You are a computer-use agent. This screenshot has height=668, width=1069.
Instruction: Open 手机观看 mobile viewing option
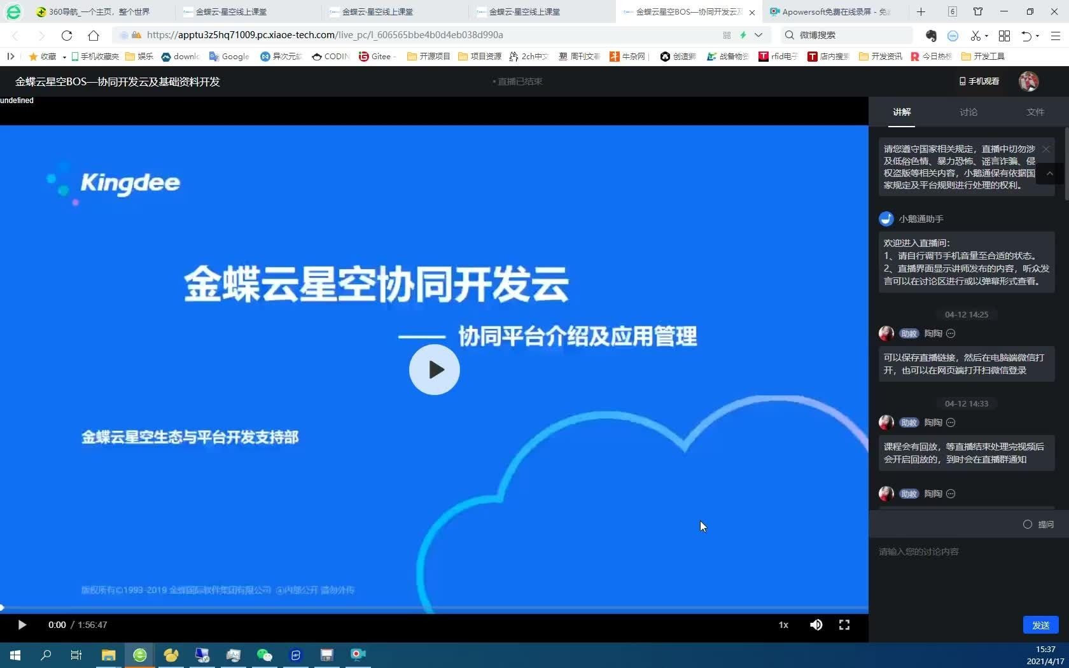tap(979, 81)
